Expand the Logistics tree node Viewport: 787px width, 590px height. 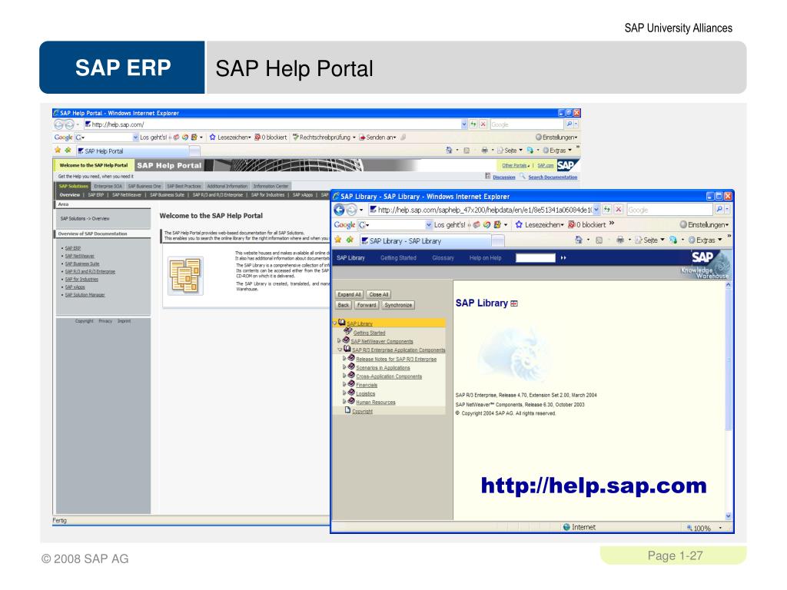click(344, 393)
